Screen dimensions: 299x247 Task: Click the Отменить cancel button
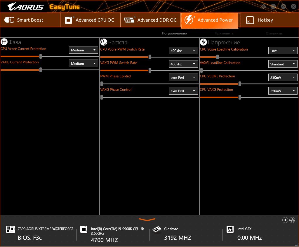[274, 33]
